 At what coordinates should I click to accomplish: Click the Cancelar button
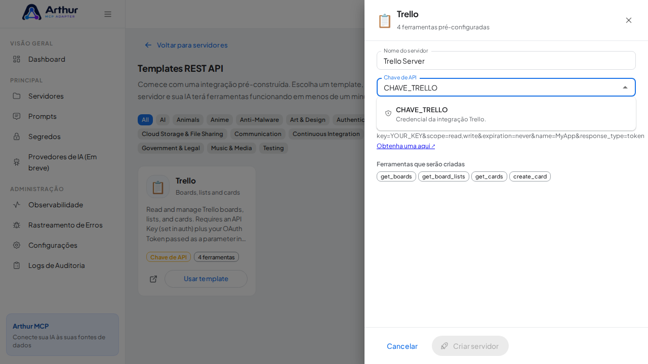pyautogui.click(x=402, y=346)
